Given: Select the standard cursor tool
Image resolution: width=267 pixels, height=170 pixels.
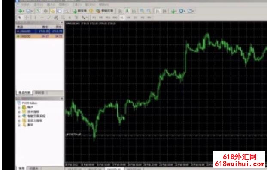Looking at the screenshot, I should click(x=20, y=17).
